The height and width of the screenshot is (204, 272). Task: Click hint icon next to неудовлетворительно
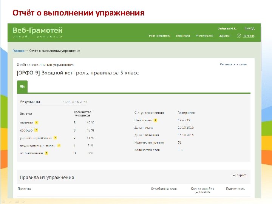[59, 145]
